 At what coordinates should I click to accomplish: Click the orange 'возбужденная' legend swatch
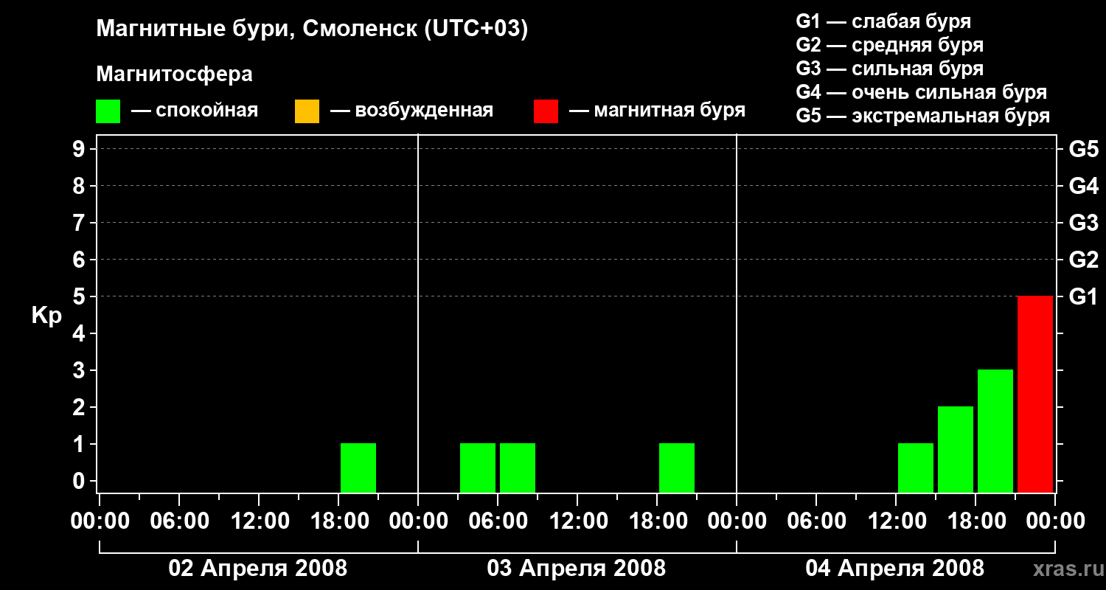pyautogui.click(x=307, y=111)
